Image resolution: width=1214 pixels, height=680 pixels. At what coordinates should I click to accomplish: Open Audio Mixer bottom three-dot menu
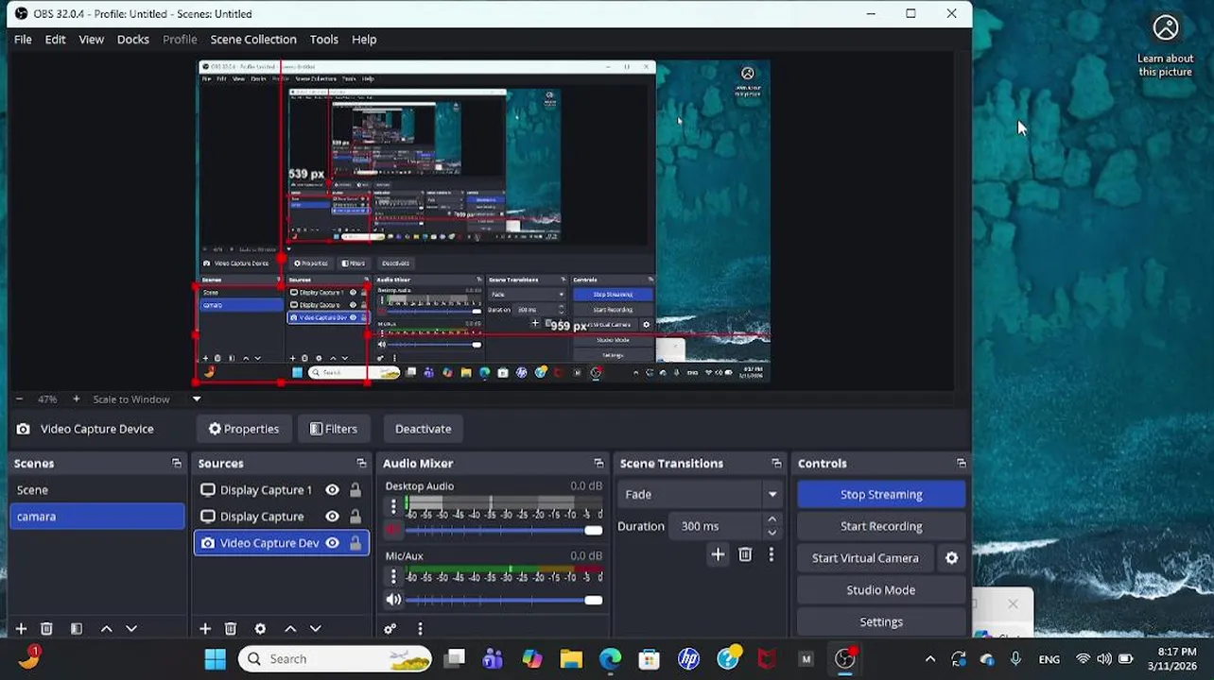(420, 629)
